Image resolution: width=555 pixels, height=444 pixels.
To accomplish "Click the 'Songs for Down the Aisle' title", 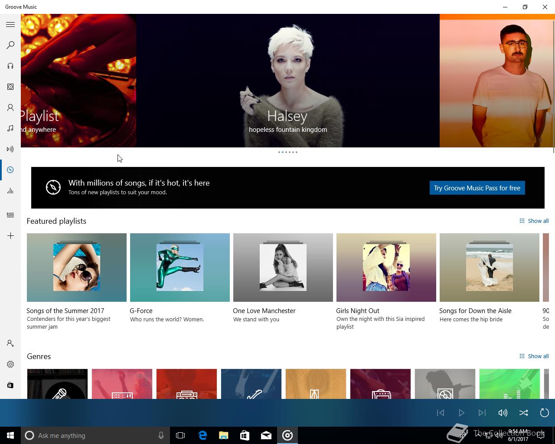I will 475,311.
